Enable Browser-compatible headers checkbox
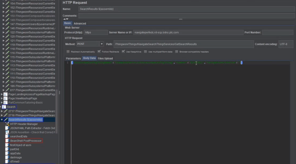 [x=177, y=52]
